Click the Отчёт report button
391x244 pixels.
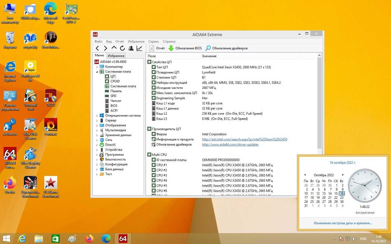(x=157, y=48)
